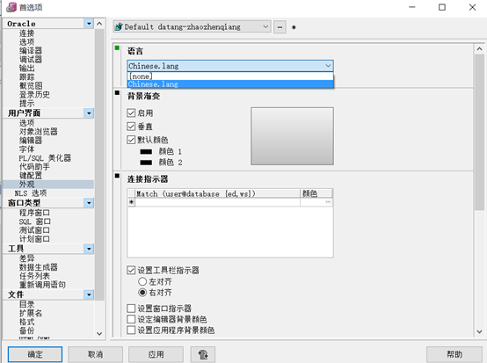Image resolution: width=487 pixels, height=363 pixels.
Task: Toggle the 垂直 checkbox
Action: [x=131, y=127]
